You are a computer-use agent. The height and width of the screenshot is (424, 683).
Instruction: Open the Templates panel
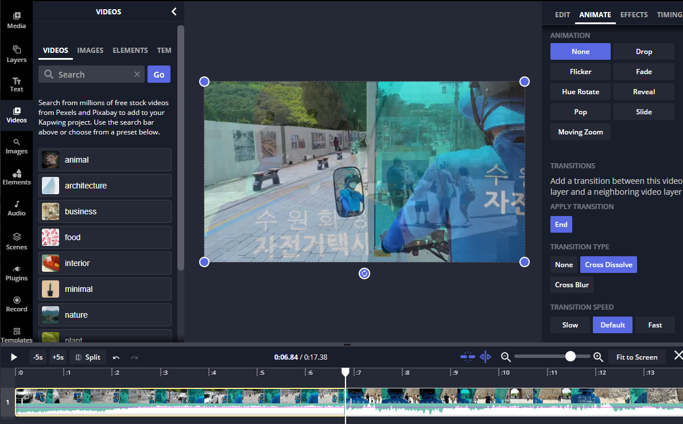pyautogui.click(x=16, y=334)
